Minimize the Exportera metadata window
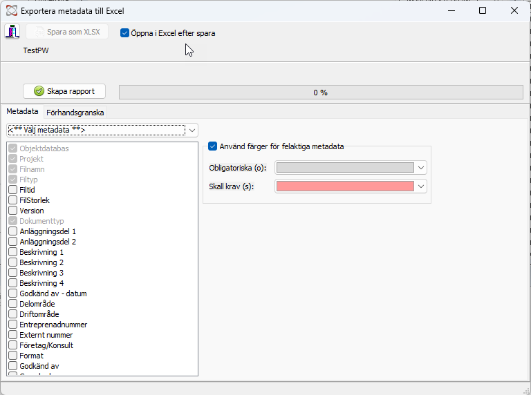The image size is (531, 395). tap(451, 10)
